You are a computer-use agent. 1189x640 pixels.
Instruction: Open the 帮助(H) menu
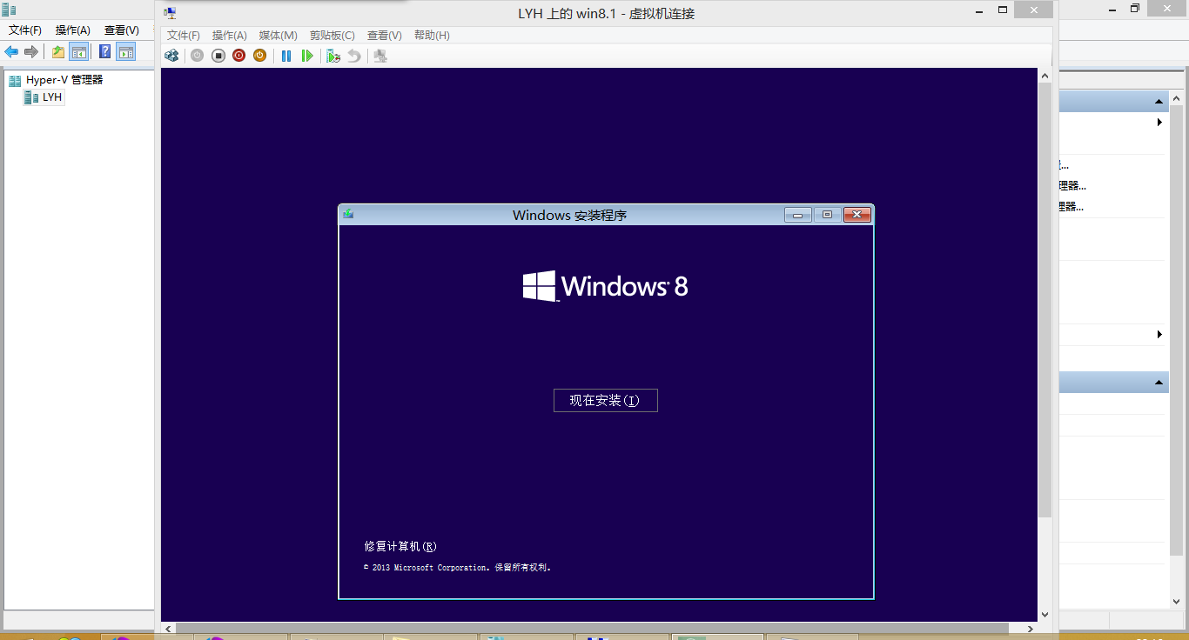point(432,36)
